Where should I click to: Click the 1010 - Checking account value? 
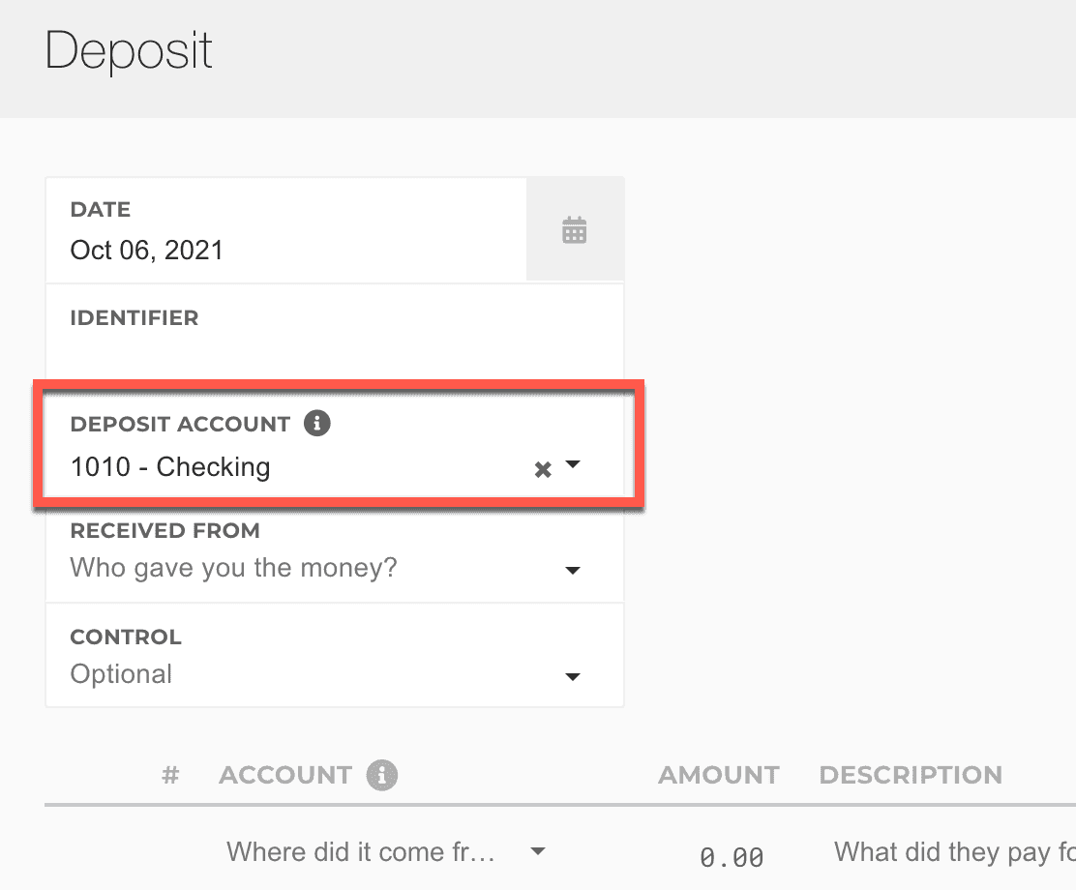(170, 467)
